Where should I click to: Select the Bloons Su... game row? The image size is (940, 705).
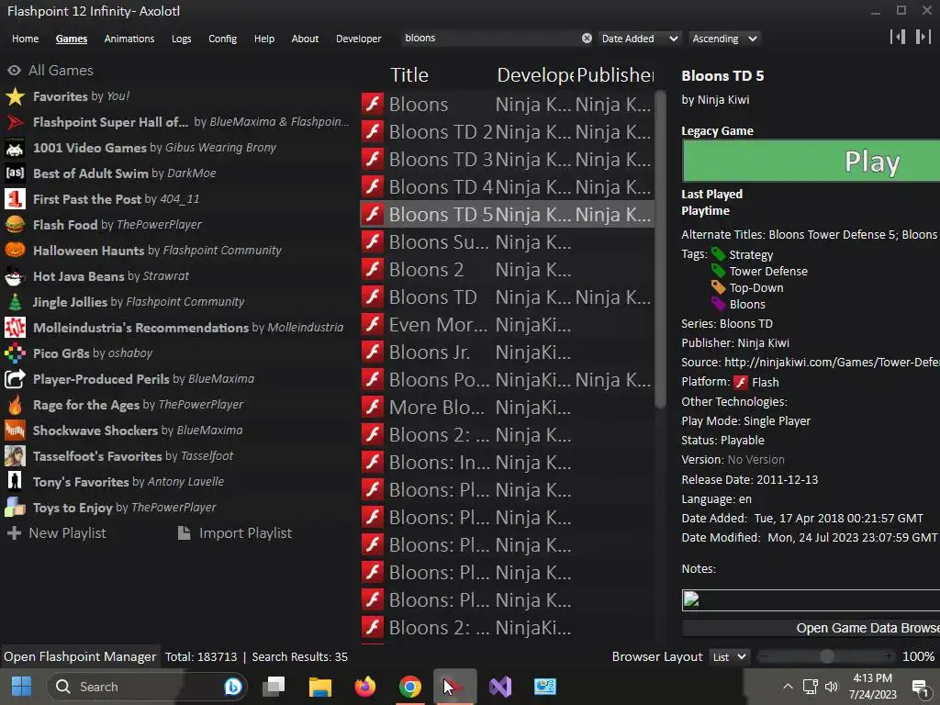pyautogui.click(x=507, y=242)
